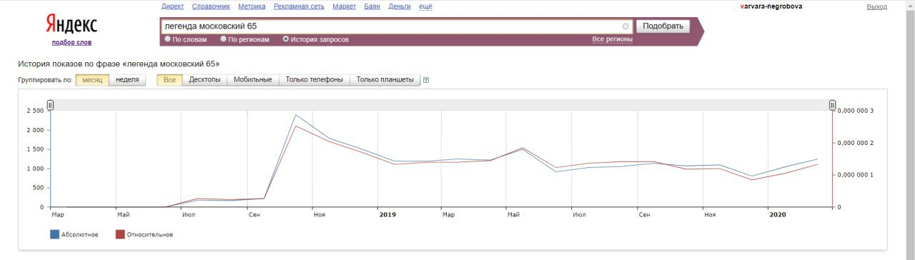Click the right range handle on the chart
This screenshot has width=915, height=260.
point(832,105)
